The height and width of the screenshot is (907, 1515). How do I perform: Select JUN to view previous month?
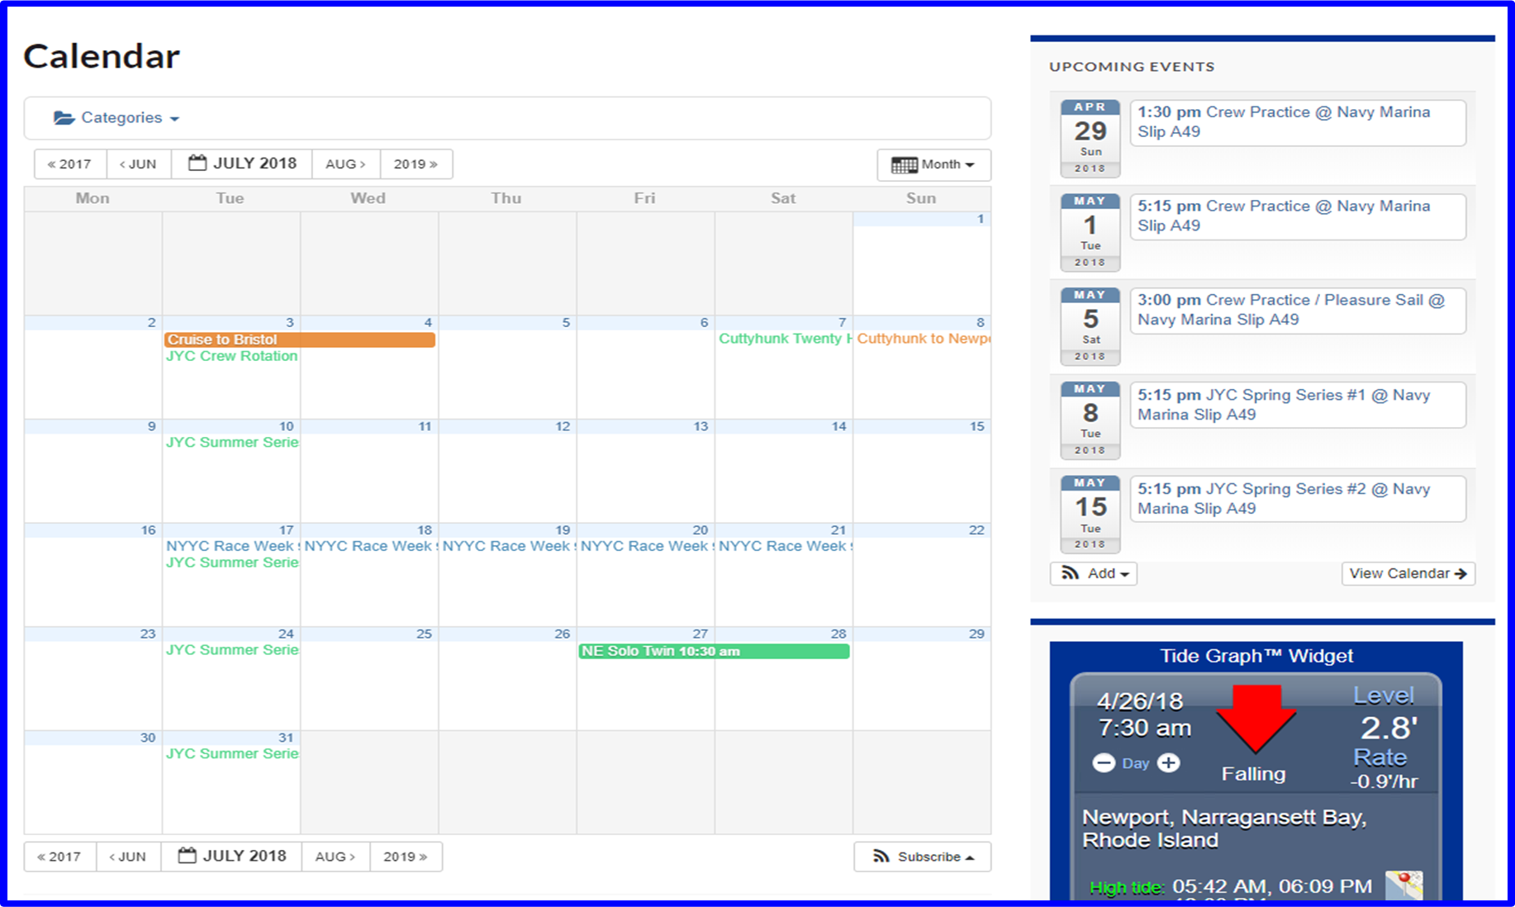point(139,164)
